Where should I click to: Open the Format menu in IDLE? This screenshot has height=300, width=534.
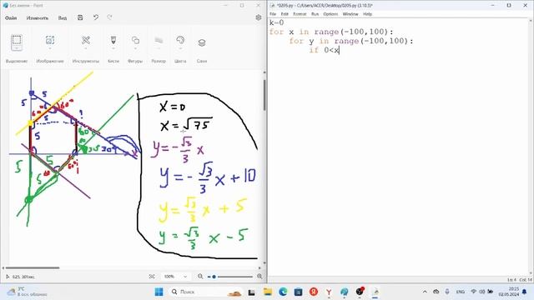pyautogui.click(x=300, y=14)
